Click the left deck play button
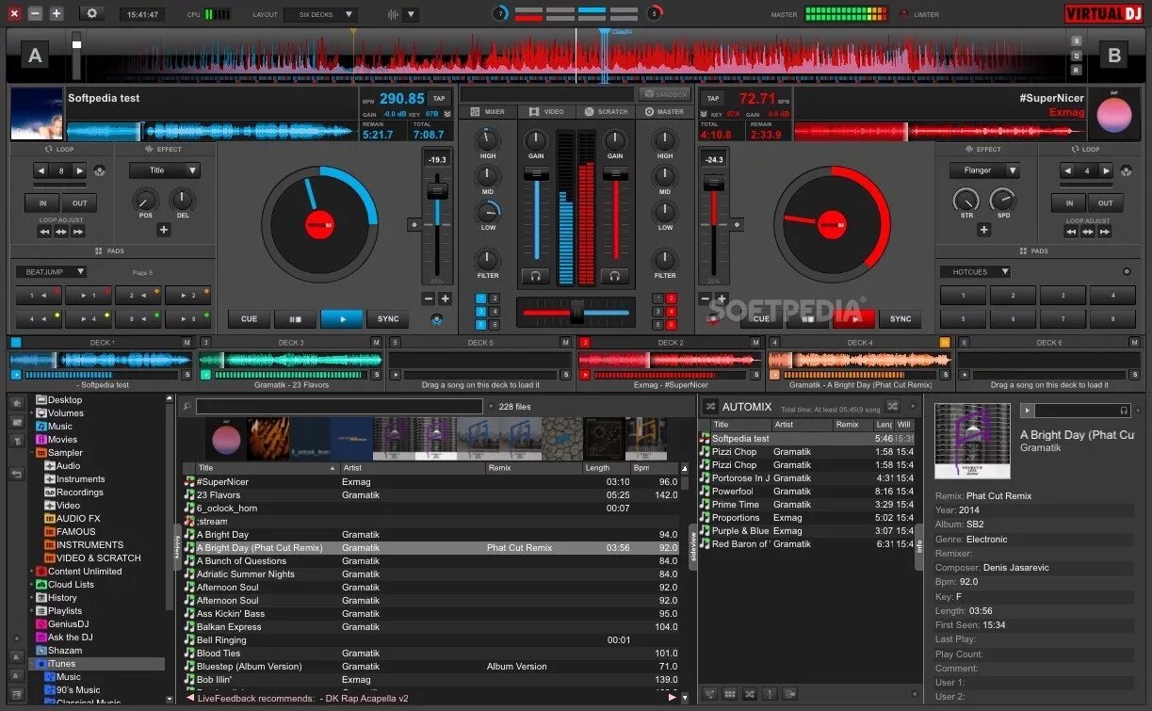The width and height of the screenshot is (1152, 711). (x=341, y=318)
